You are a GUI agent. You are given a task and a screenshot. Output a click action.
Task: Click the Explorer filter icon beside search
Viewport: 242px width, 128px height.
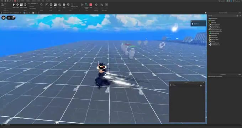pyautogui.click(x=237, y=16)
